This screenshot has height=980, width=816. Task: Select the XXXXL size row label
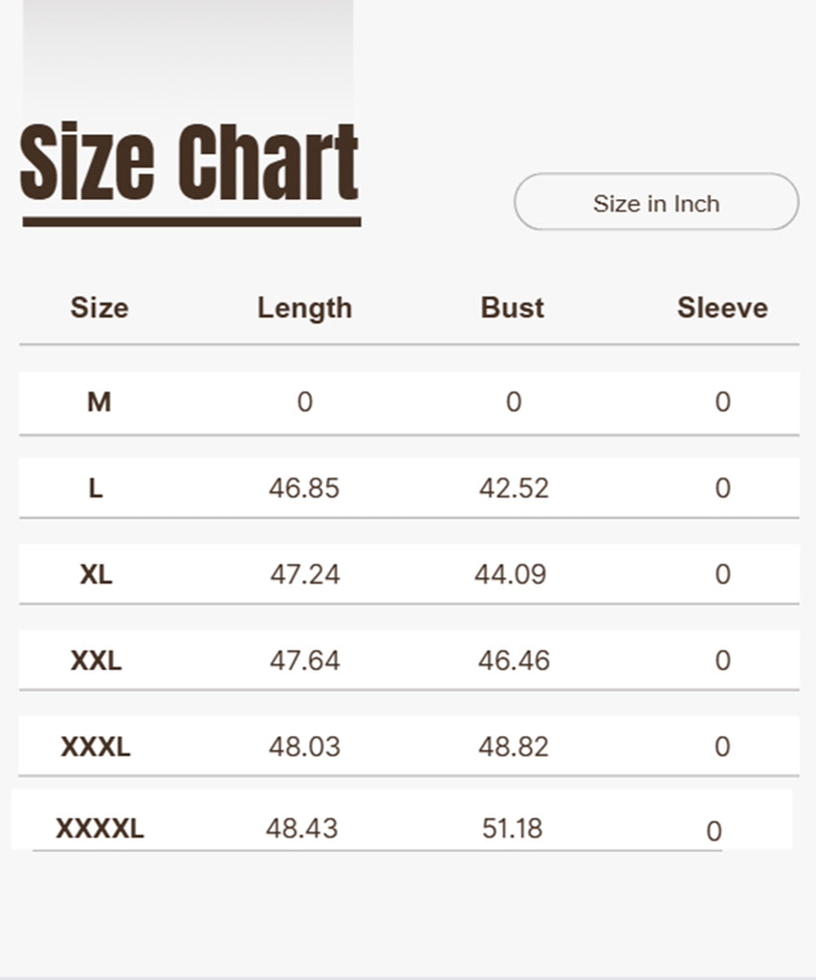click(x=99, y=829)
